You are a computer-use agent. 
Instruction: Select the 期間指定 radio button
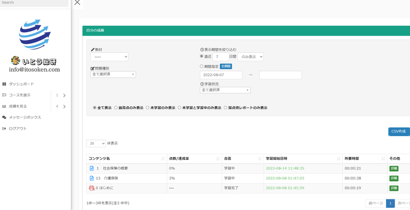tap(202, 66)
